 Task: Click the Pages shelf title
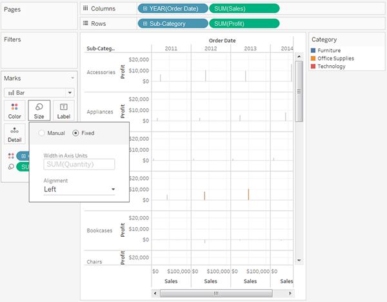pyautogui.click(x=12, y=10)
